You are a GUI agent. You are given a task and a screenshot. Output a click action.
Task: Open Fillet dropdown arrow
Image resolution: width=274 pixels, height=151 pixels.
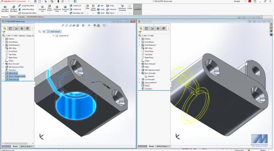pos(88,13)
